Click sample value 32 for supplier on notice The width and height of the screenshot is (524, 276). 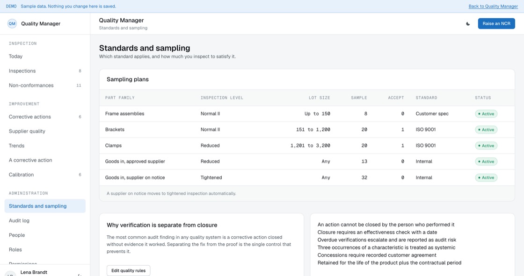[364, 177]
